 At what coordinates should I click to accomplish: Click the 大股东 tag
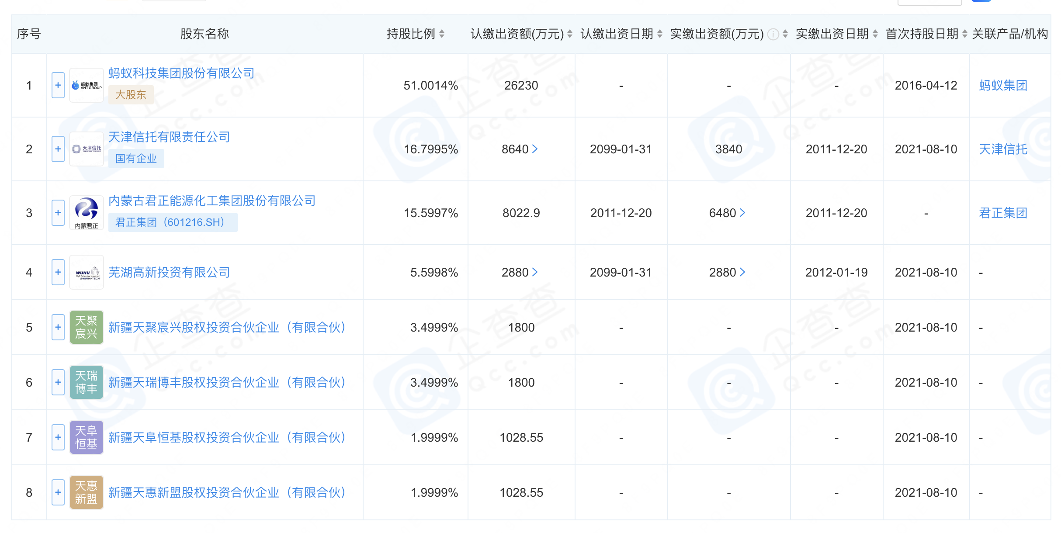pos(131,95)
